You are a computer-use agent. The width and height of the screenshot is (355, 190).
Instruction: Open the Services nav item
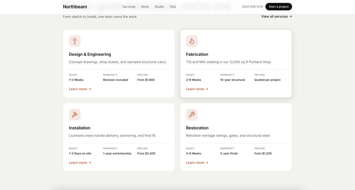[129, 7]
